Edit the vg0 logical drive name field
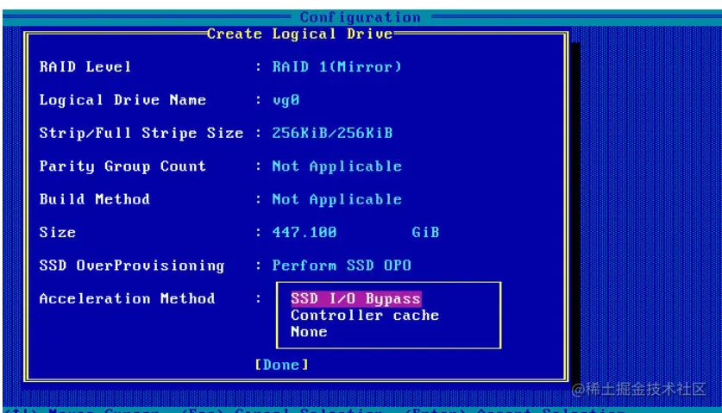The width and height of the screenshot is (722, 413). click(x=286, y=100)
